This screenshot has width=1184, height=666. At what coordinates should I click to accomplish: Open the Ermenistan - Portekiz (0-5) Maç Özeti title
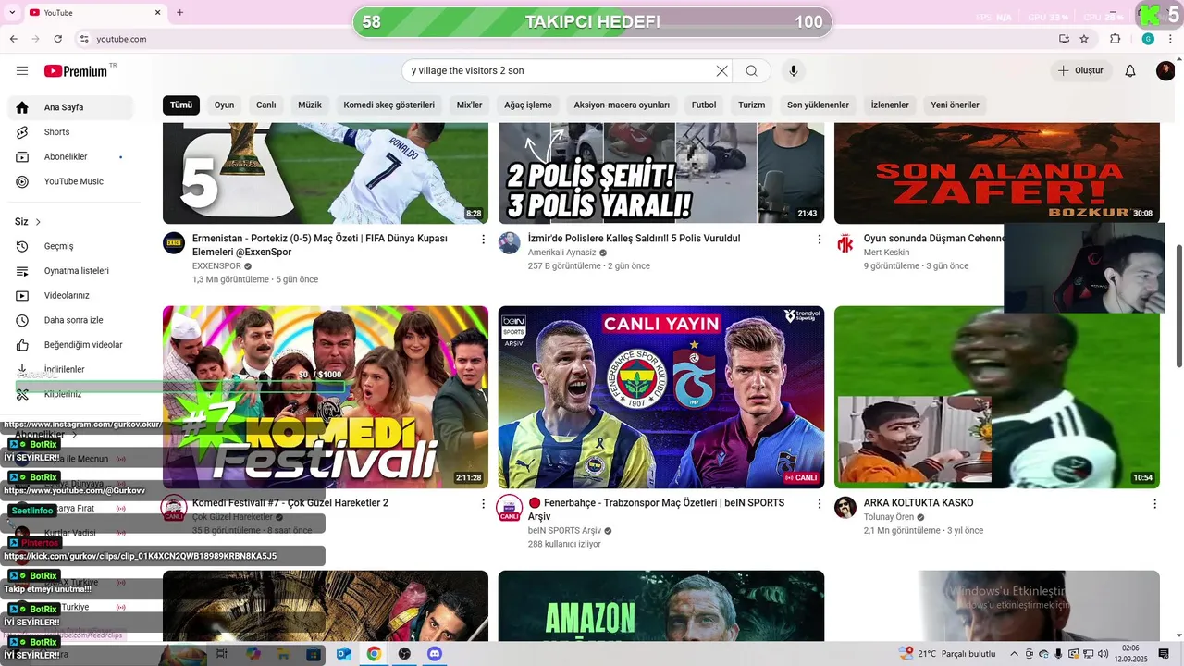(x=320, y=245)
